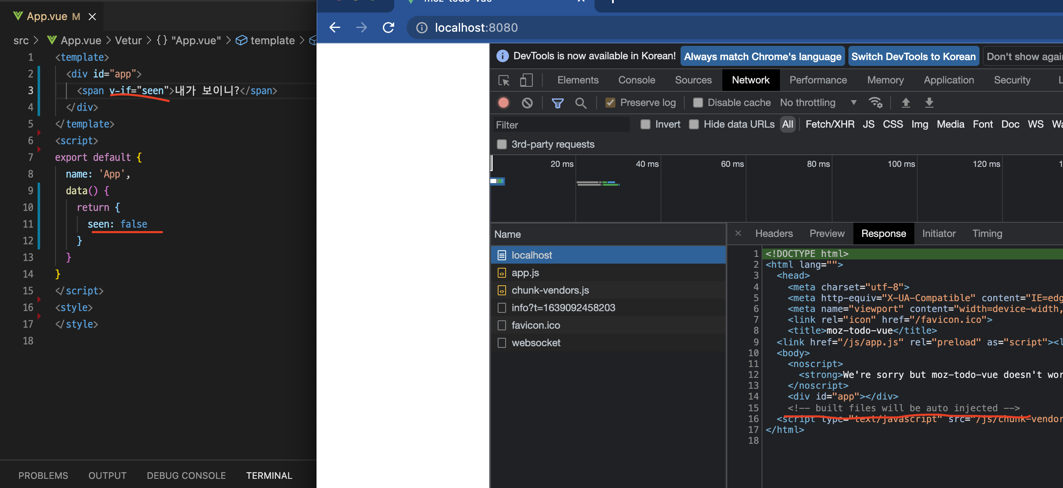Open network search magnifier icon
The height and width of the screenshot is (488, 1063).
click(581, 103)
